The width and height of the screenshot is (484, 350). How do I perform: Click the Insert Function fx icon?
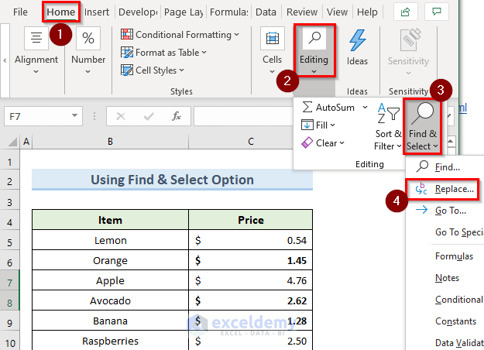[177, 116]
